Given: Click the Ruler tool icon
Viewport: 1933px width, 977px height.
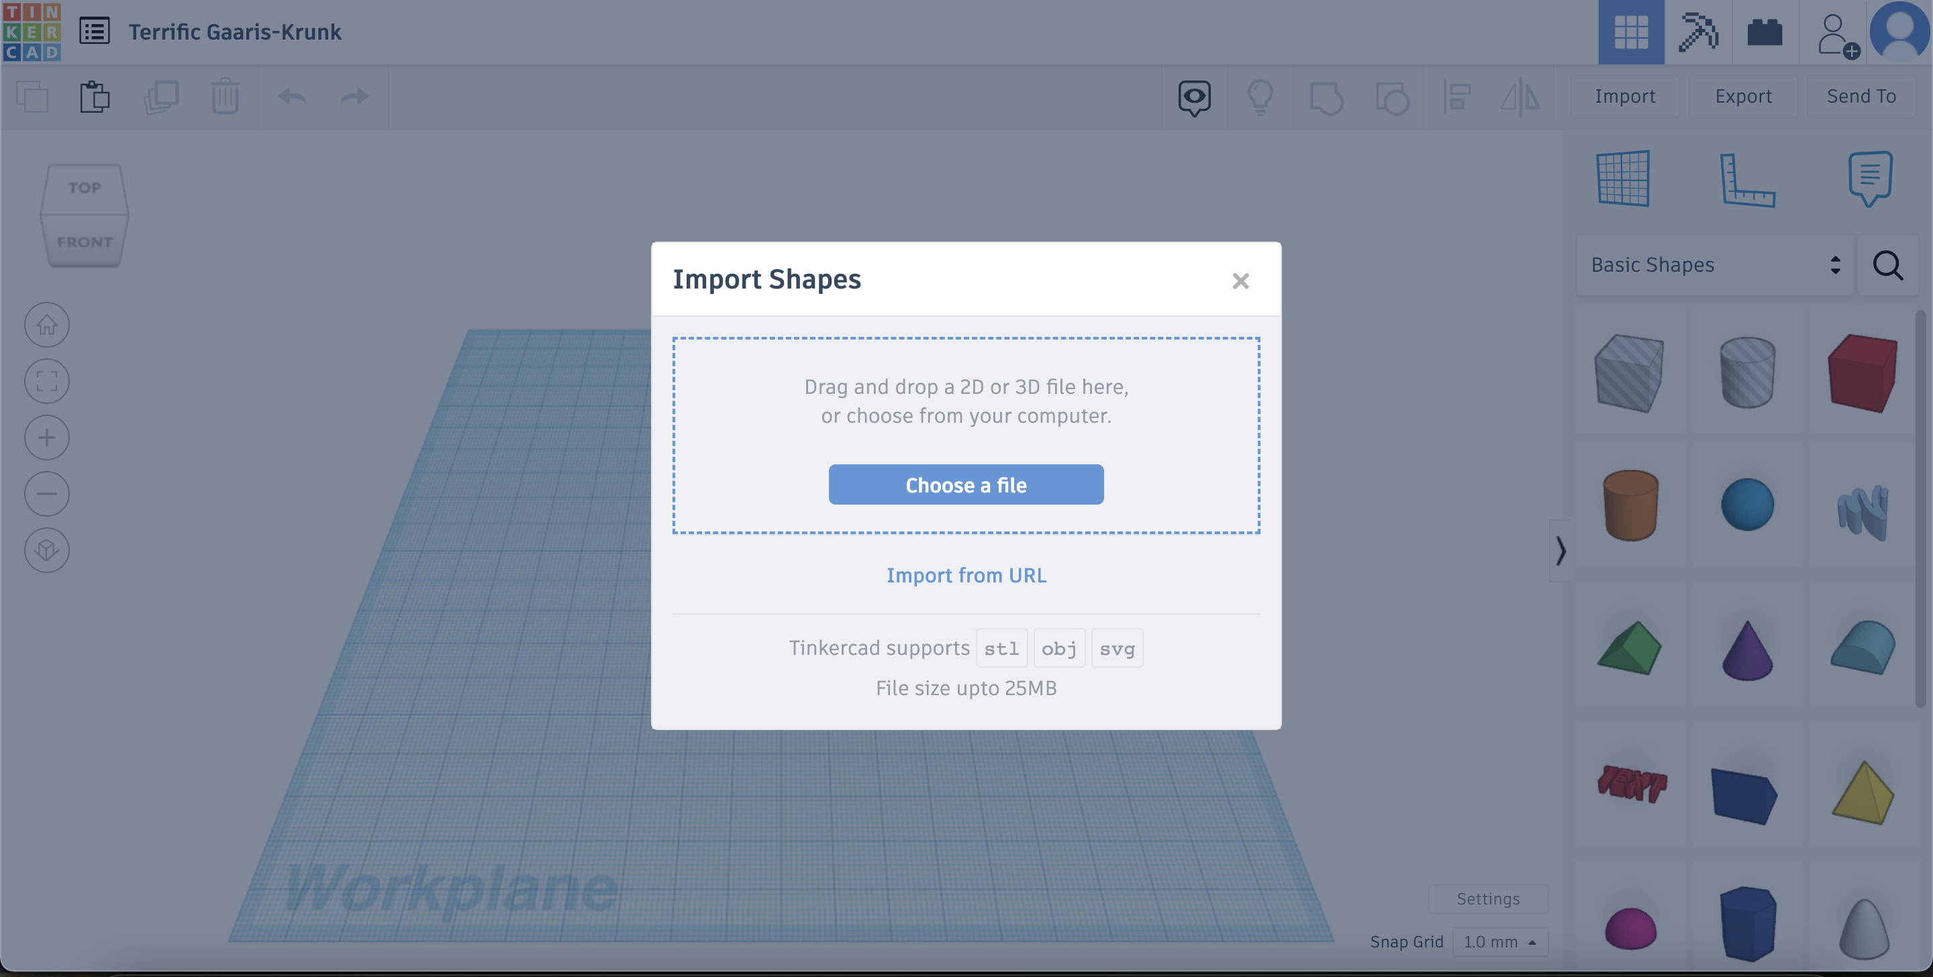Looking at the screenshot, I should coord(1746,178).
